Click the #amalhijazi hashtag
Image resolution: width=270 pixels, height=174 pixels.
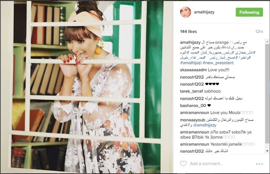tap(190, 63)
